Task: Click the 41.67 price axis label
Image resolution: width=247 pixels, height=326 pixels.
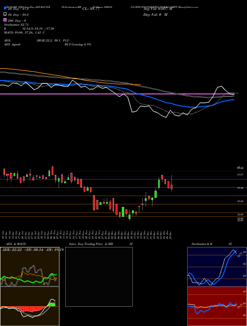Action: tap(240, 175)
